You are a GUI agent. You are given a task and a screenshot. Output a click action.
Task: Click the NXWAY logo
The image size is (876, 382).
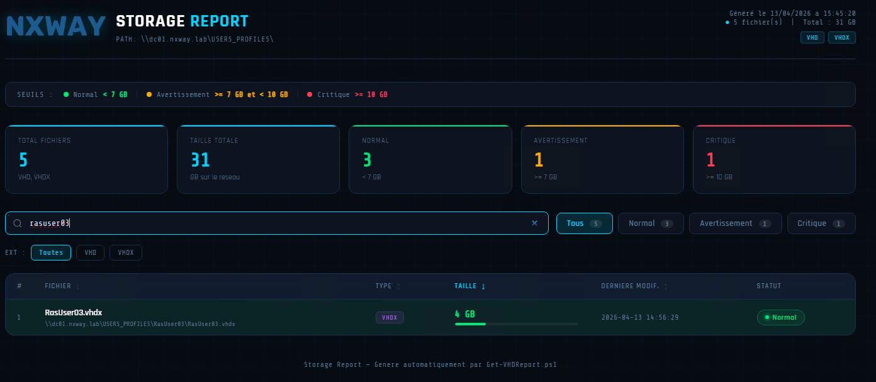click(56, 26)
